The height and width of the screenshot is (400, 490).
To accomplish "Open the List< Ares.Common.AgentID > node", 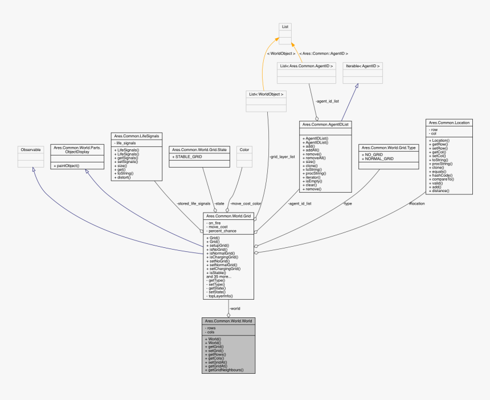I will [307, 66].
